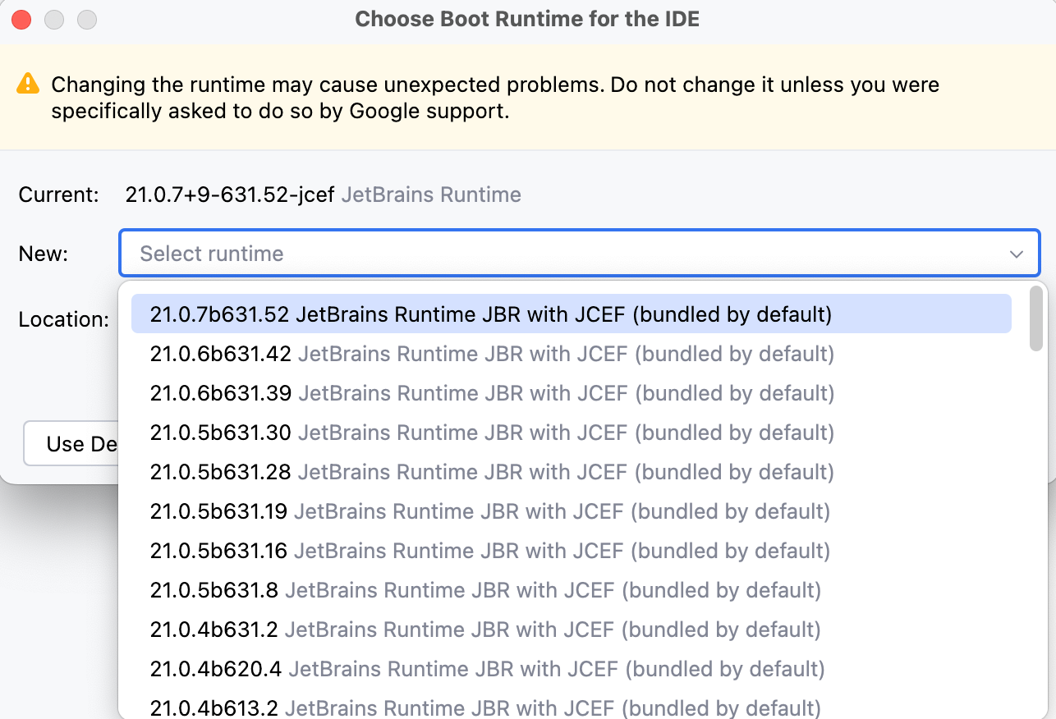This screenshot has width=1056, height=719.
Task: Choose runtime 21.0.4b631.2 list item
Action: tap(572, 630)
